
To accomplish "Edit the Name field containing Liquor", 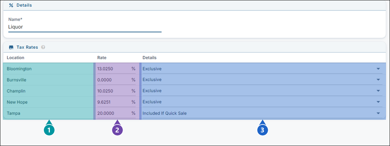I will pyautogui.click(x=85, y=27).
